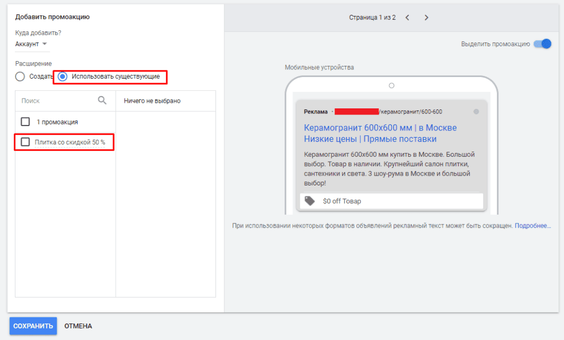Click the ad description text block
Viewport: 564px width, 340px height.
[x=389, y=168]
